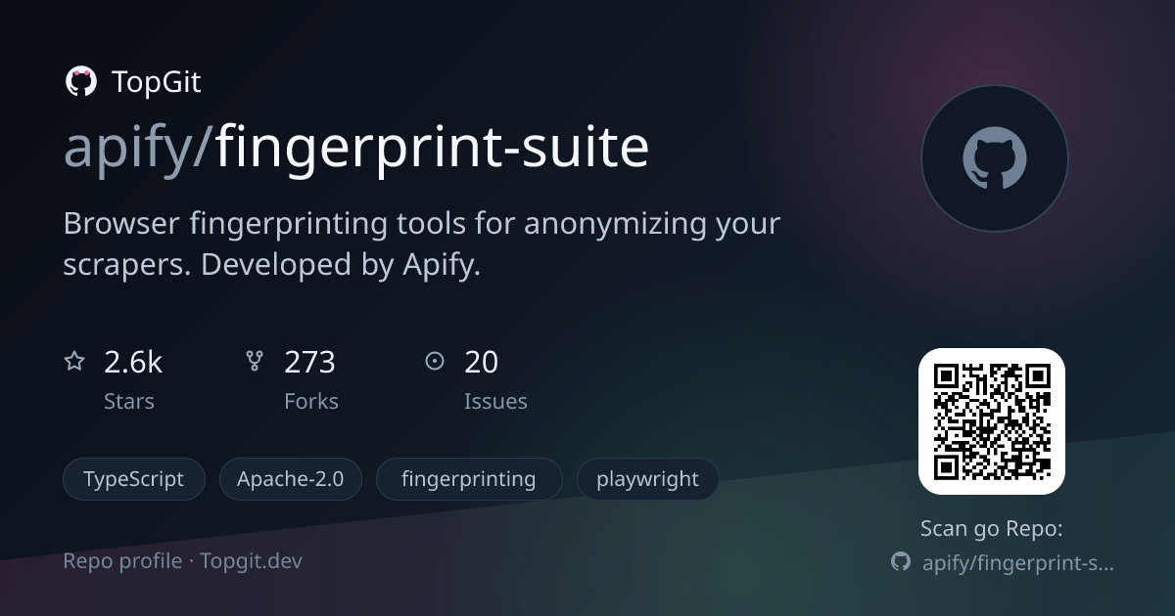
Task: Click the TopGit brand name text
Action: click(157, 82)
